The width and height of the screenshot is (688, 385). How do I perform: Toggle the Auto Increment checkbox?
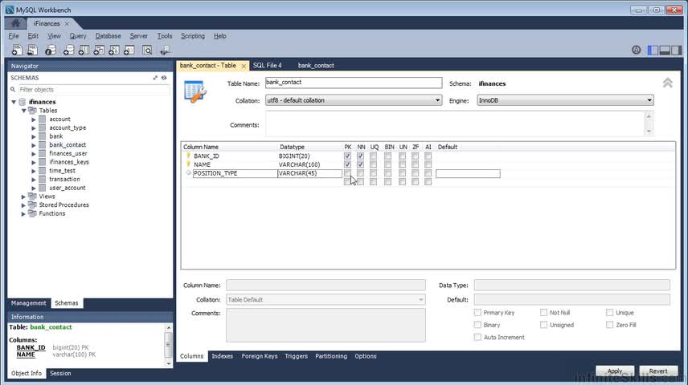point(477,337)
